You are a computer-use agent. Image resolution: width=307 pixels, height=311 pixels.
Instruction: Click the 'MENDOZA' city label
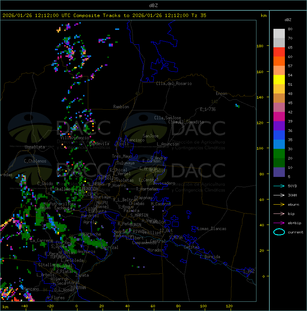pyautogui.click(x=90, y=189)
